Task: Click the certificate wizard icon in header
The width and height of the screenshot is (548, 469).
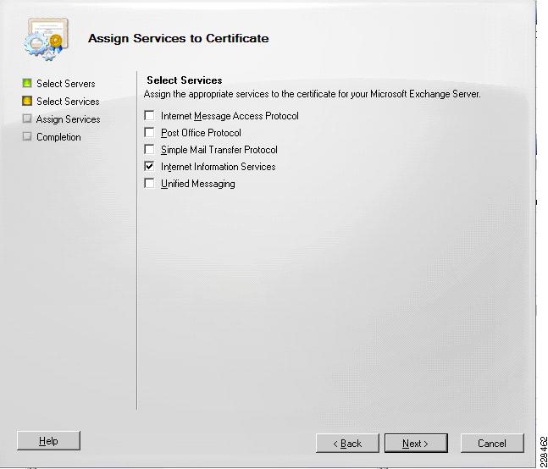Action: [x=46, y=39]
